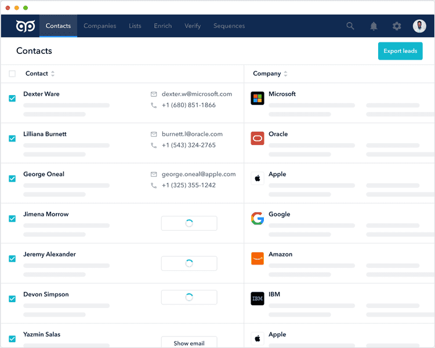Uncheck Lilliana Burnett's checkbox
The width and height of the screenshot is (435, 348).
(x=12, y=138)
